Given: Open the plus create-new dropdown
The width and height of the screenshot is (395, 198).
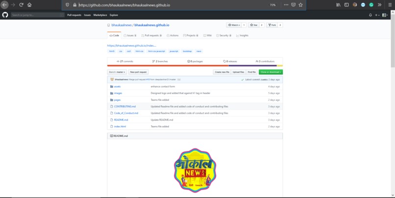Looking at the screenshot, I should (x=377, y=15).
